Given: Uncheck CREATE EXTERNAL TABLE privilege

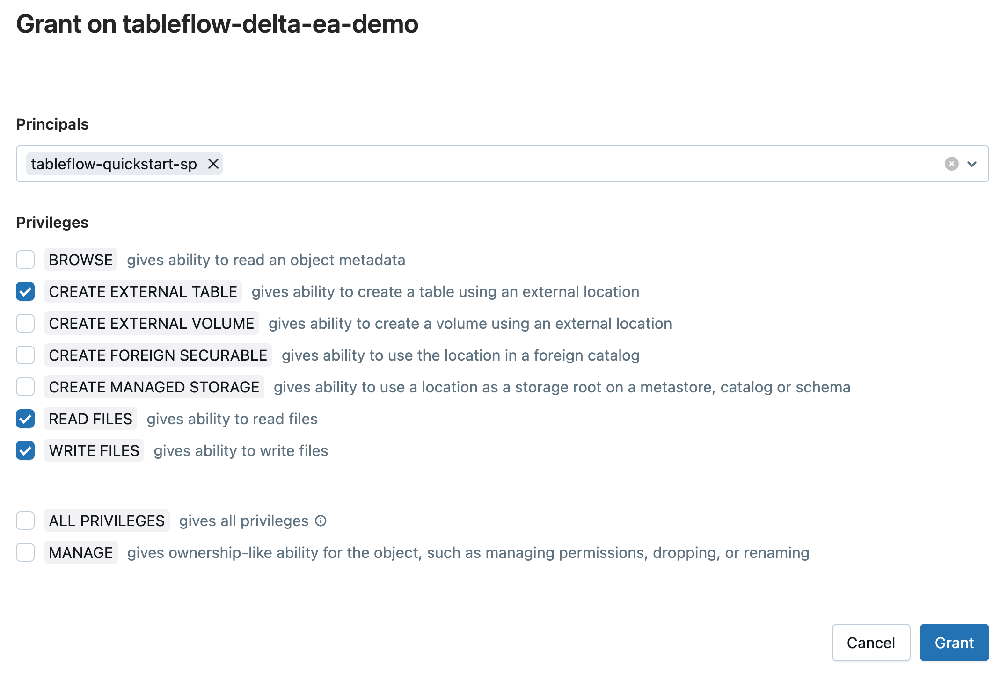Looking at the screenshot, I should tap(25, 291).
